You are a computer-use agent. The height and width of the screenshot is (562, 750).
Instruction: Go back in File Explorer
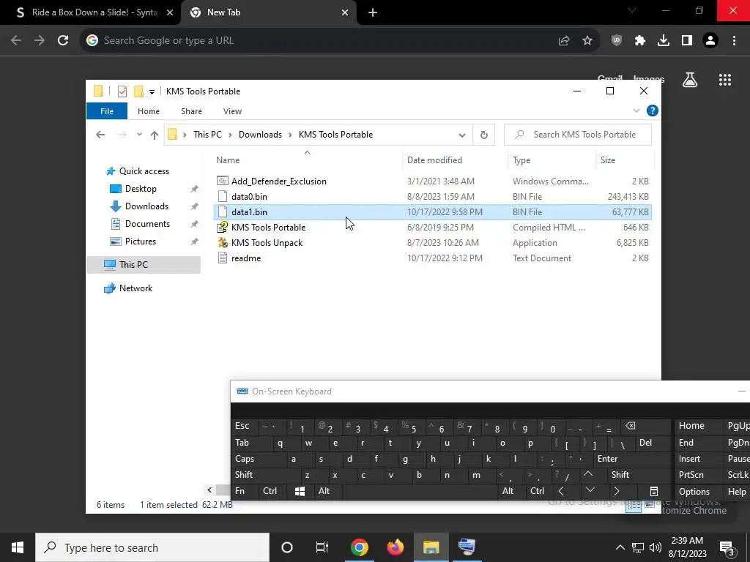[100, 135]
